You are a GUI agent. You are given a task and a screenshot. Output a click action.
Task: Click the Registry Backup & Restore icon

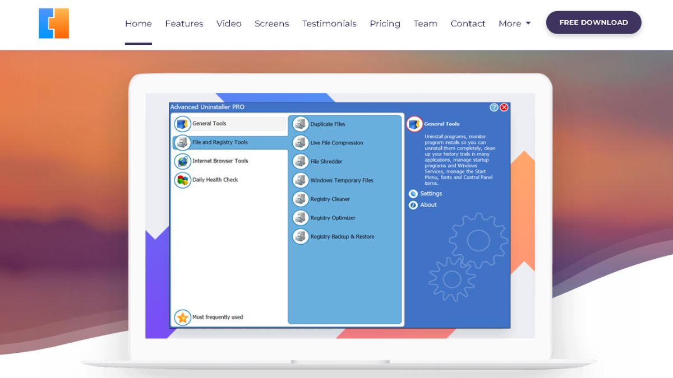[301, 237]
